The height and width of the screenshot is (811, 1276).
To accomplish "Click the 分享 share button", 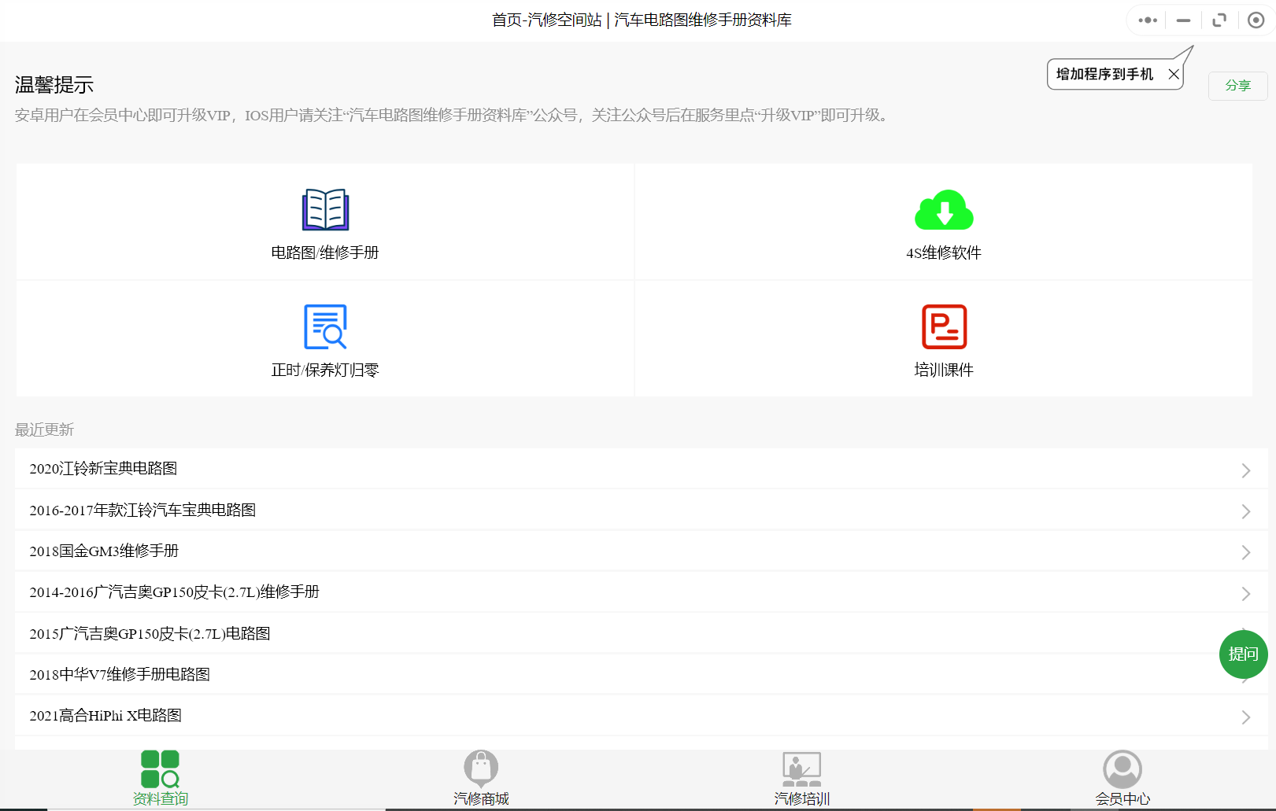I will pyautogui.click(x=1238, y=86).
